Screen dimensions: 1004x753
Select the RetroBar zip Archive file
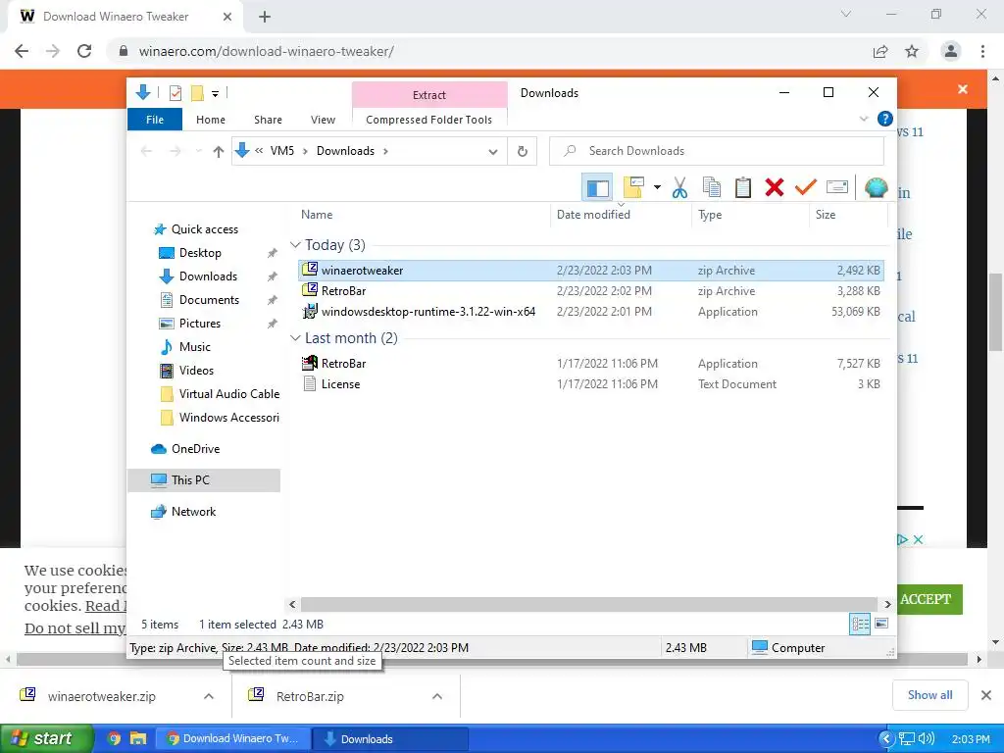point(590,290)
